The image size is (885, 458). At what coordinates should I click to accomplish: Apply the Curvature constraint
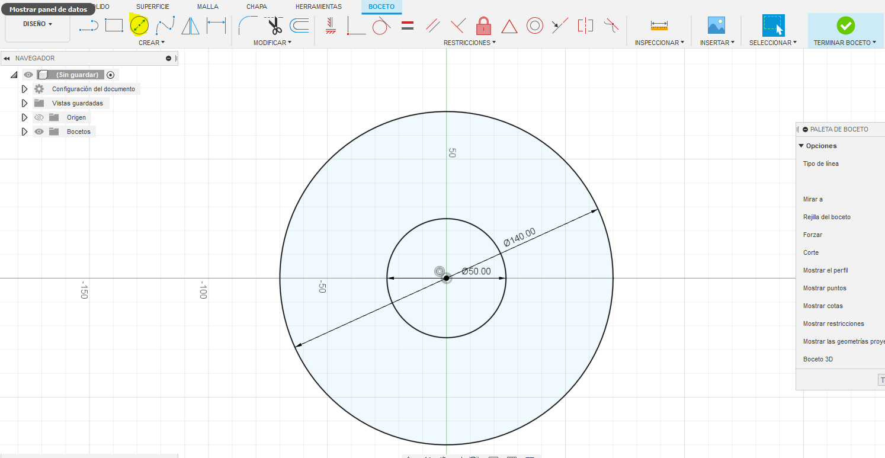tap(611, 25)
